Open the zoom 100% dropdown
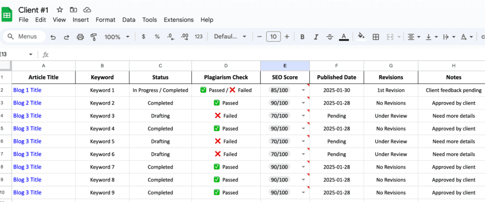The width and height of the screenshot is (485, 202). coord(117,37)
